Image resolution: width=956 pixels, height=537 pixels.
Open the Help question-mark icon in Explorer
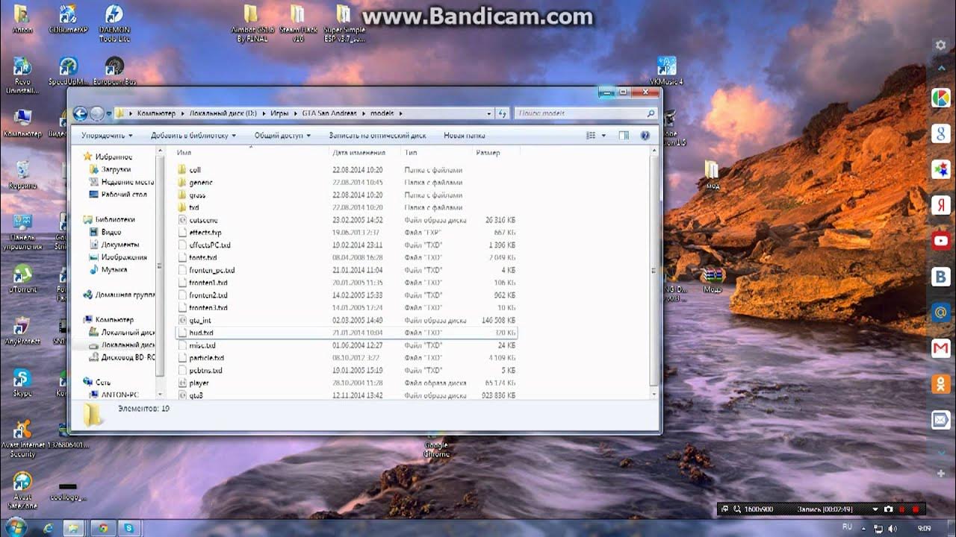tap(645, 136)
